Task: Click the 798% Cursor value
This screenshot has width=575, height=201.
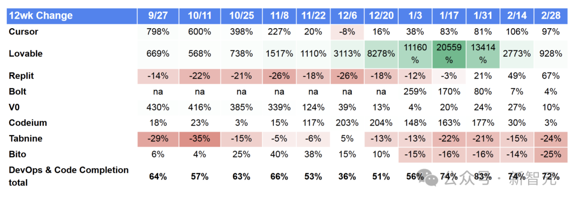Action: click(x=158, y=32)
